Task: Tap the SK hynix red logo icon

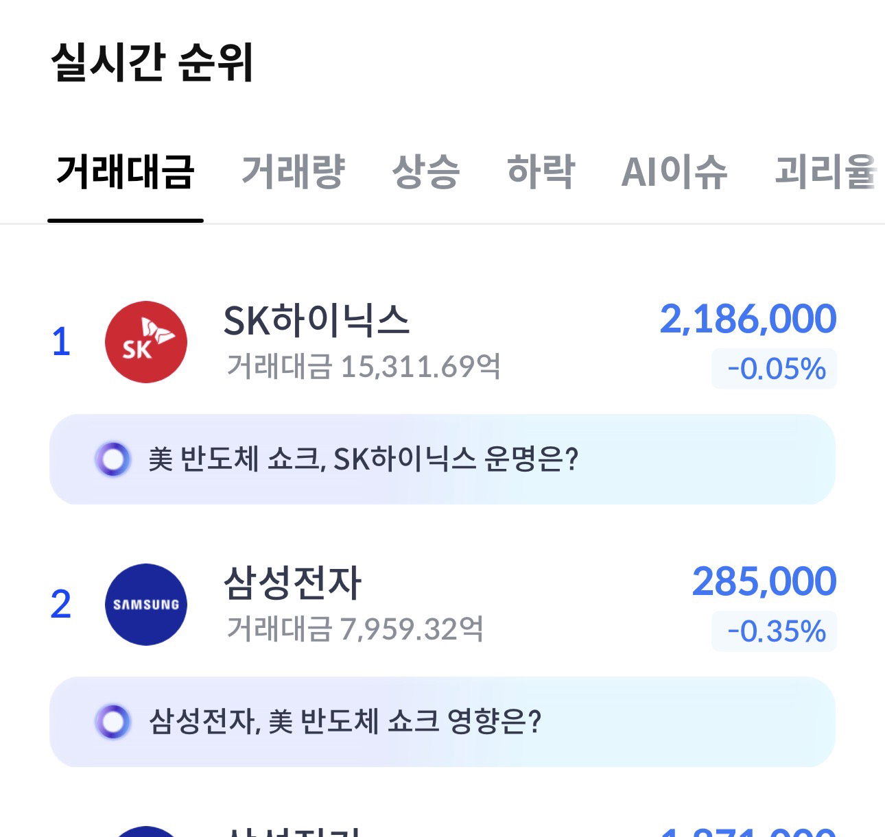Action: [146, 342]
